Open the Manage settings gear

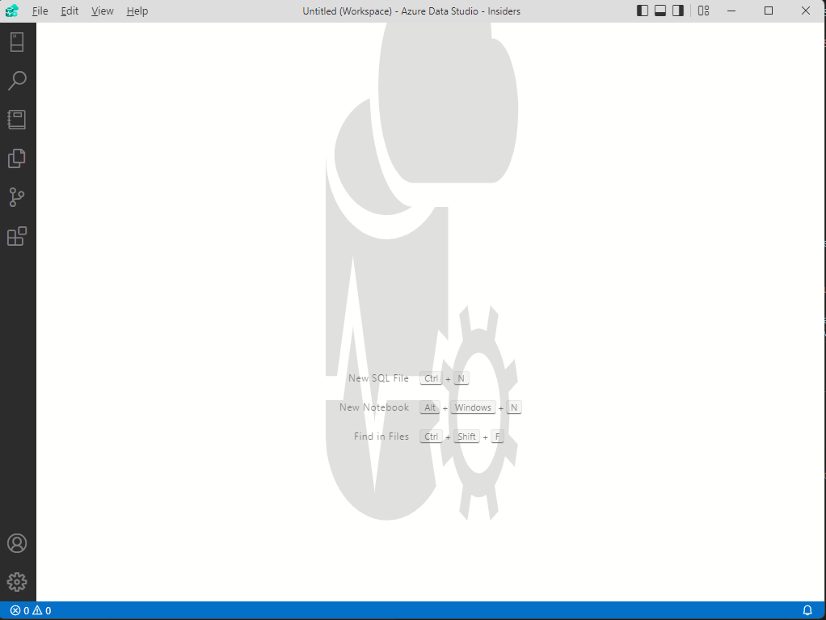click(x=18, y=581)
